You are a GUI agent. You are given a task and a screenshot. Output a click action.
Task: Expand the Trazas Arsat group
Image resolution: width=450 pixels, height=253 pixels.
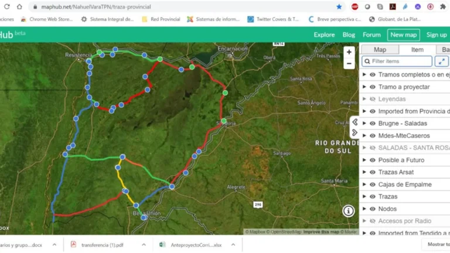click(364, 172)
